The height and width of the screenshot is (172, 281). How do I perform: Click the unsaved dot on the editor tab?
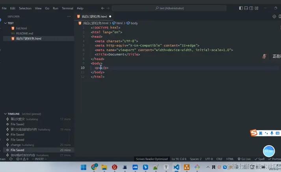(x=110, y=17)
